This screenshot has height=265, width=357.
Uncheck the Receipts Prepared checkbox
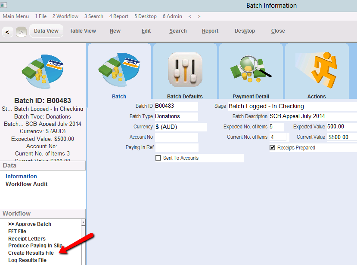tap(272, 148)
